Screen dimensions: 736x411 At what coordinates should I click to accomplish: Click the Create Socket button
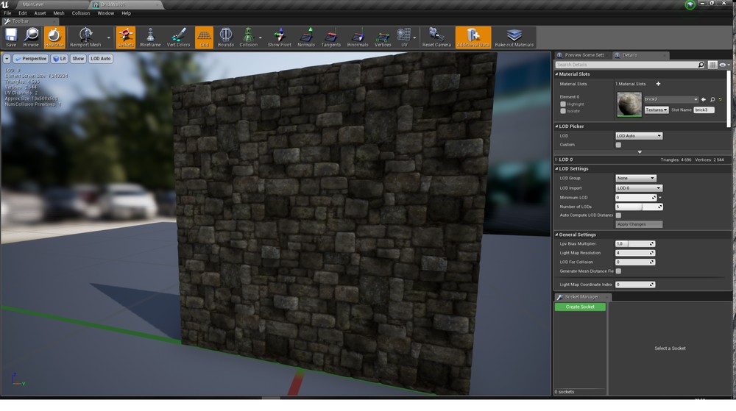pos(580,307)
